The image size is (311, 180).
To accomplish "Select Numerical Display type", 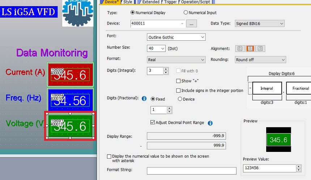I will (x=148, y=13).
